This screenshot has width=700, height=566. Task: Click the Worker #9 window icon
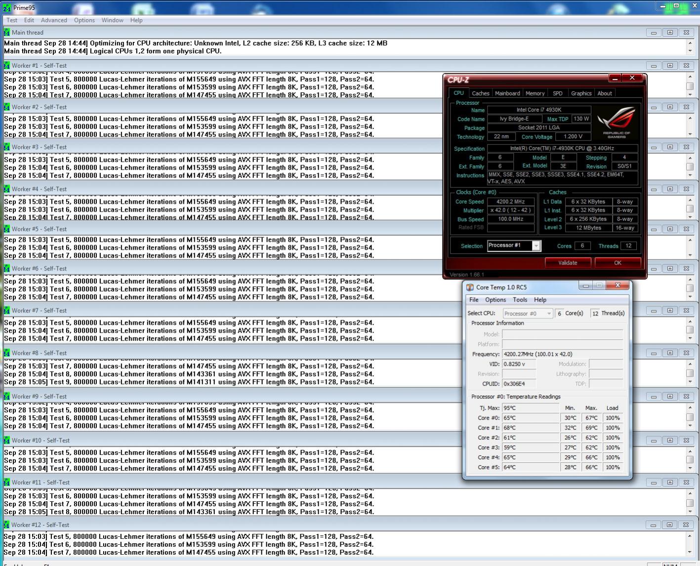point(7,396)
